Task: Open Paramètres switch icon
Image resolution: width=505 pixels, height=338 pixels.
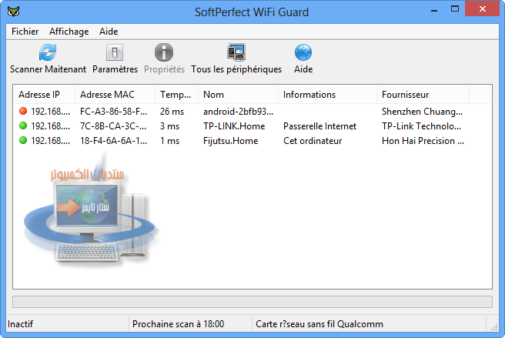Action: pos(115,52)
